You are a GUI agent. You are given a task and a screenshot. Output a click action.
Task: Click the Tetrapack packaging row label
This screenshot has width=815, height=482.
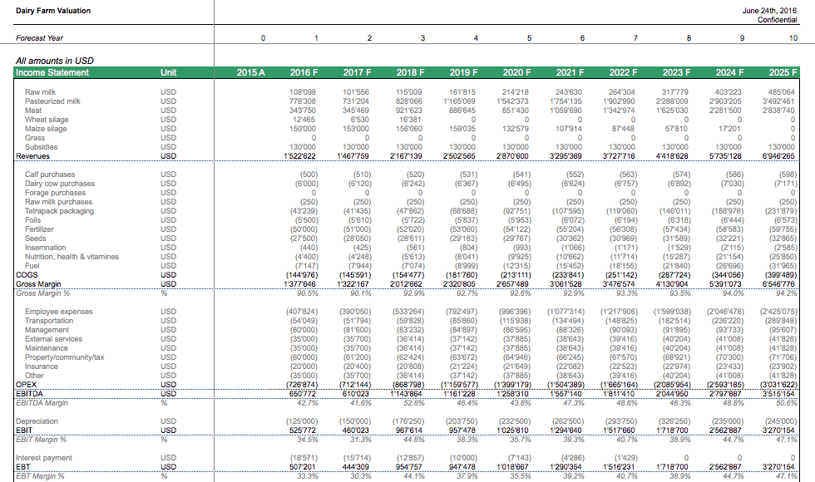pos(59,211)
